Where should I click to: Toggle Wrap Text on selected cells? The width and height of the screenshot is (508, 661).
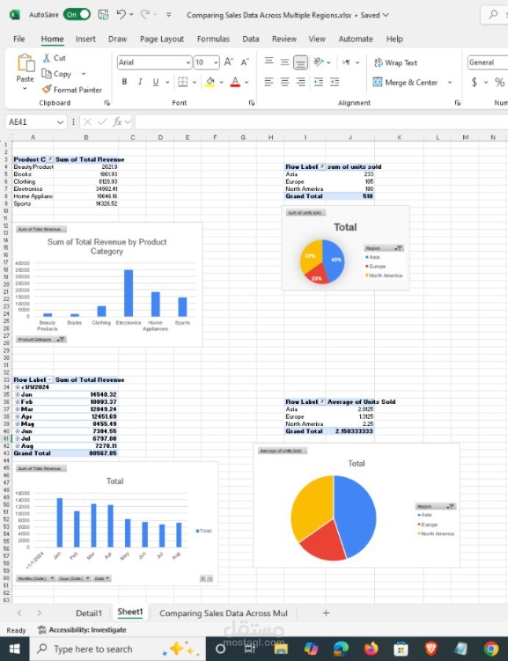coord(396,63)
